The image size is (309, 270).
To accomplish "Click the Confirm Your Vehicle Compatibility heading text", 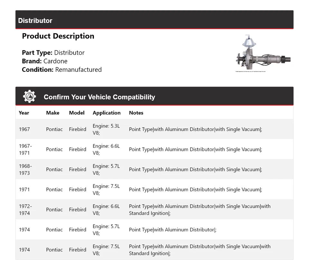I will click(99, 97).
